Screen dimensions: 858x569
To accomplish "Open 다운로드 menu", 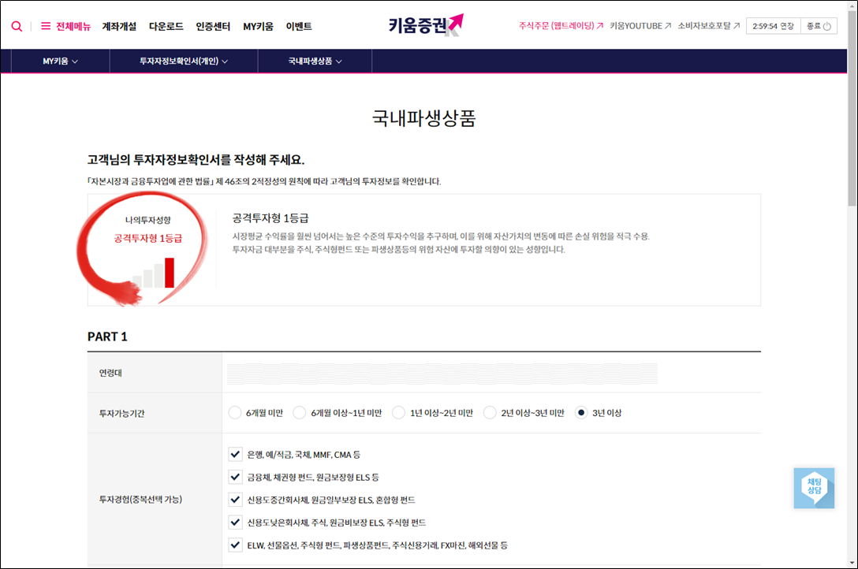I will tap(166, 26).
